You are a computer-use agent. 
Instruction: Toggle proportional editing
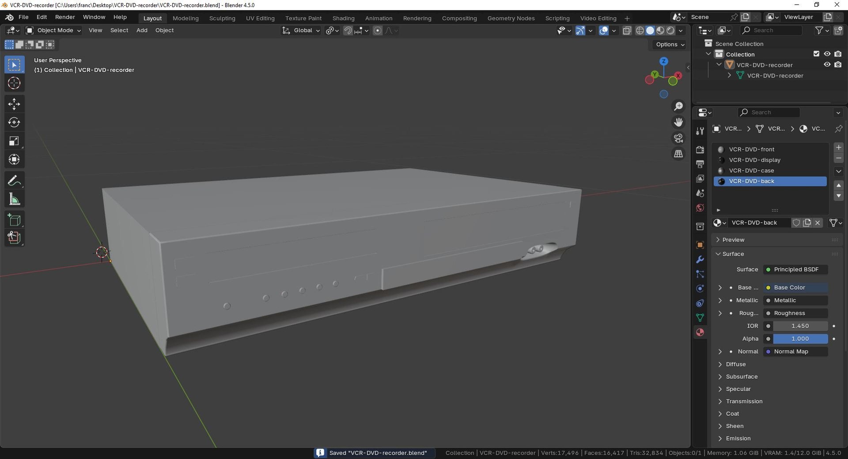[378, 30]
